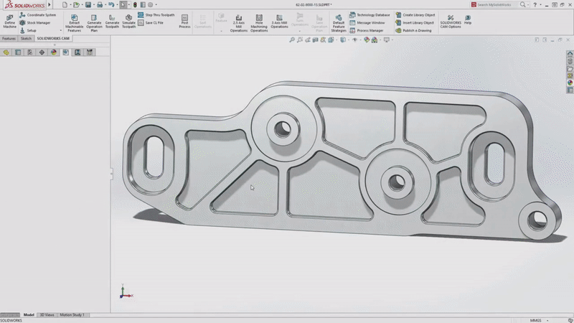Click Extract Machinable Features
The height and width of the screenshot is (323, 574).
click(x=74, y=19)
